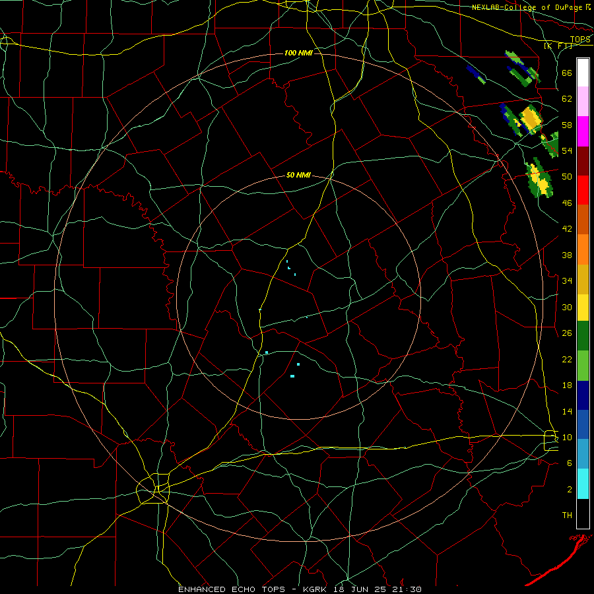Click the legend value "2"
594x594 pixels.
(x=570, y=490)
